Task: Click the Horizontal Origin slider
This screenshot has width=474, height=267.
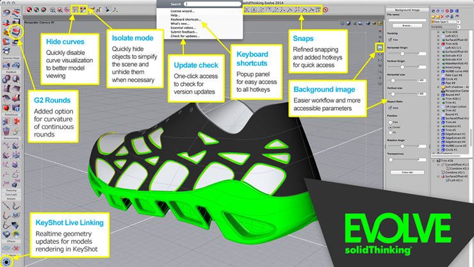Action: (x=402, y=53)
